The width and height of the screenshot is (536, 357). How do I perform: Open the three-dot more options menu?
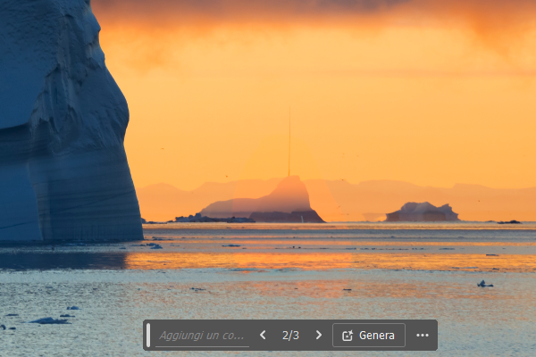click(423, 336)
